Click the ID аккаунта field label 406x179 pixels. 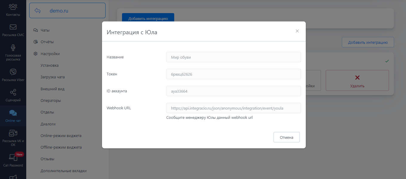tap(117, 91)
